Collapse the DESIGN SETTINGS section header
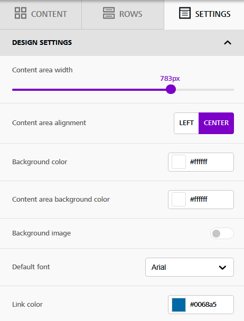 pyautogui.click(x=122, y=43)
